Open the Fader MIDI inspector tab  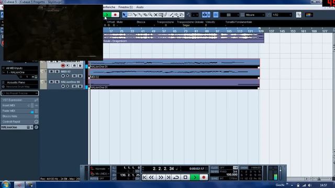(x=20, y=111)
